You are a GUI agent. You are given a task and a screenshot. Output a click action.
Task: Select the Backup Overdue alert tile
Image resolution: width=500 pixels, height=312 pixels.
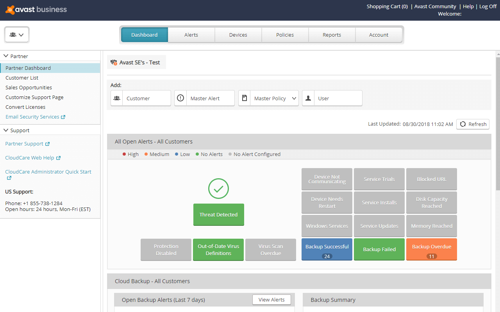point(431,249)
